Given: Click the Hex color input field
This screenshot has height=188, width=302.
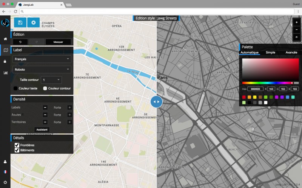Looking at the screenshot, I should (x=256, y=89).
